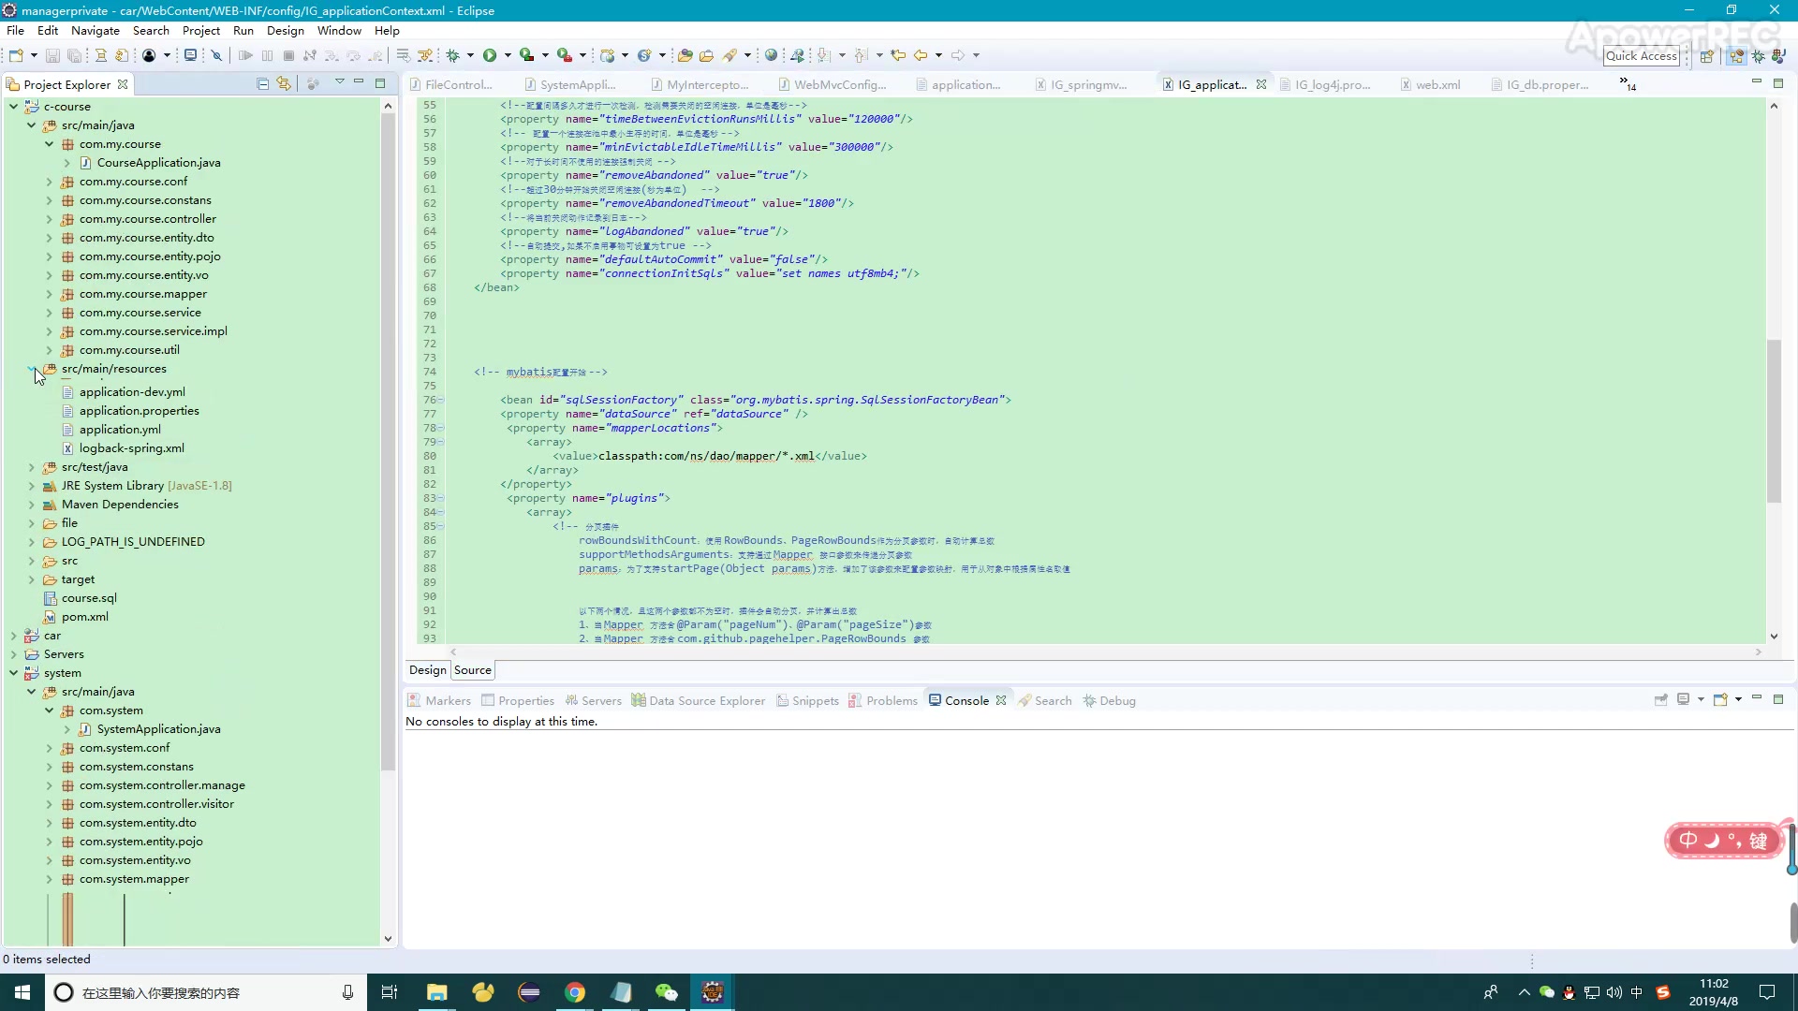Click Back navigation arrow in toolbar

(921, 55)
